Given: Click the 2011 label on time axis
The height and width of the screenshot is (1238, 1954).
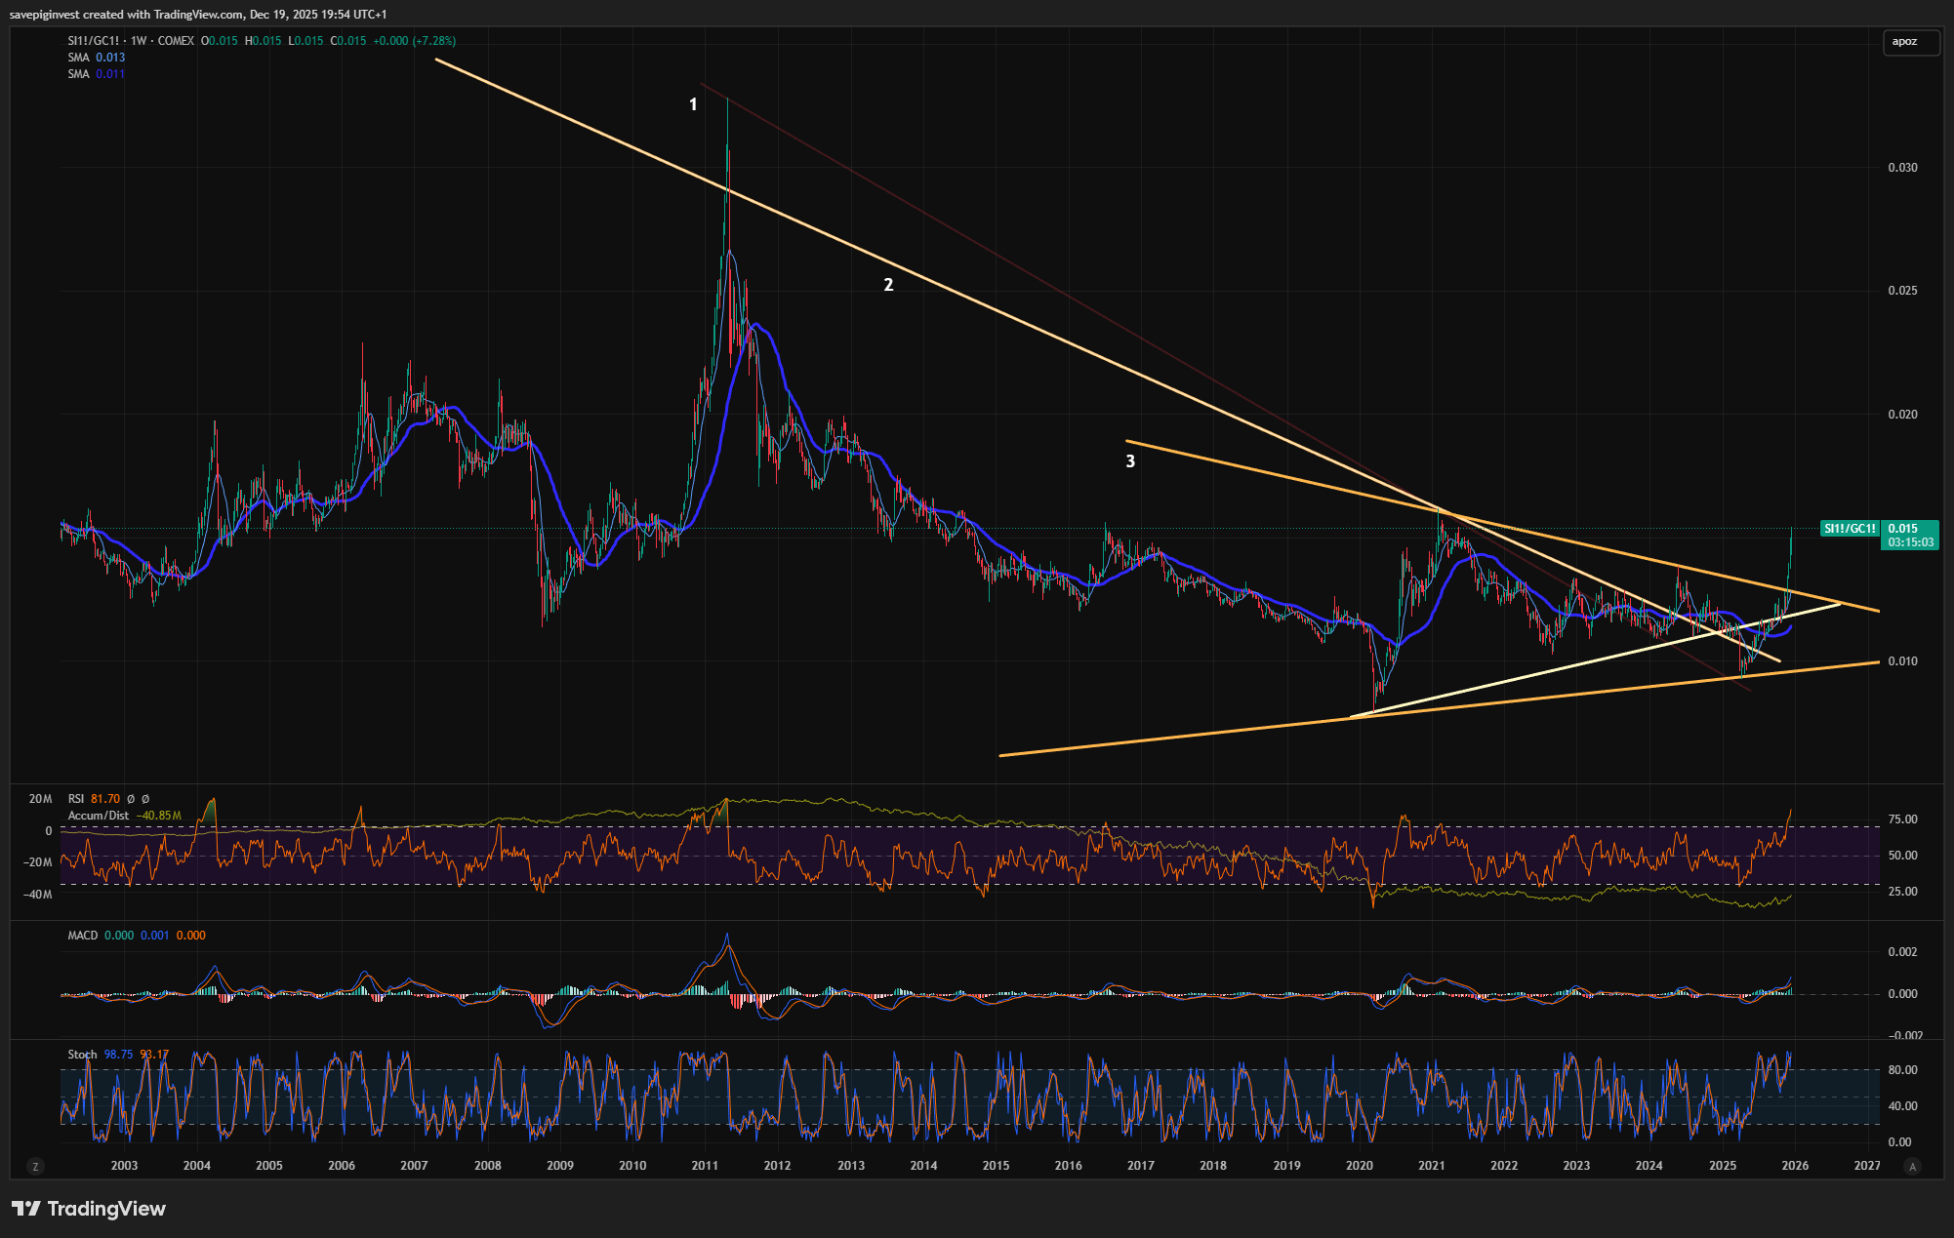Looking at the screenshot, I should [705, 1166].
